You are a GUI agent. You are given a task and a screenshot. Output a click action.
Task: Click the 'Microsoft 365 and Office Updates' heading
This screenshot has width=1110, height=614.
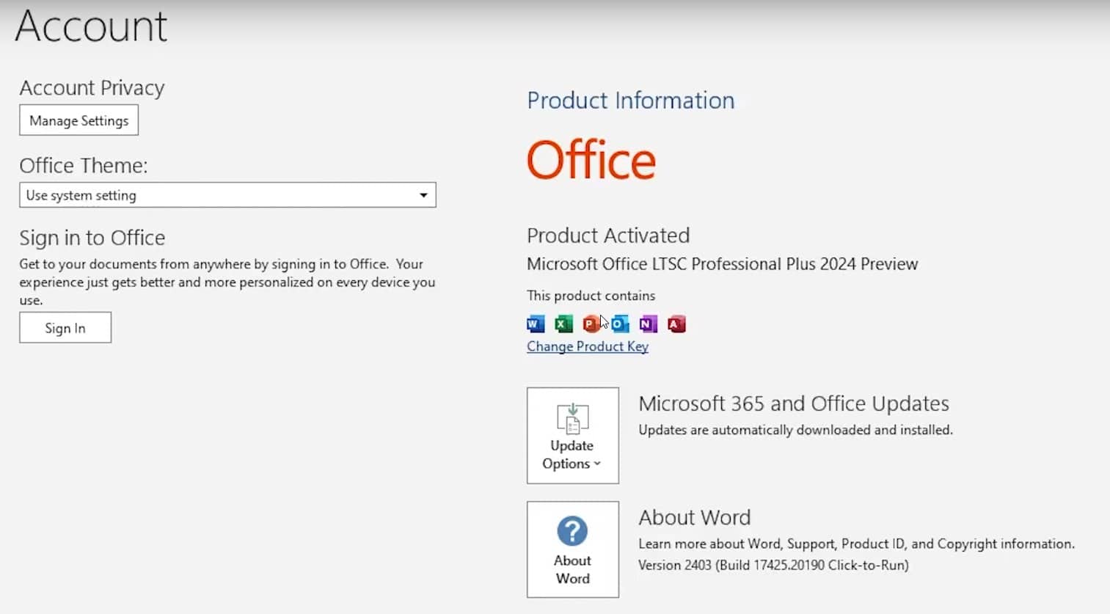click(794, 403)
